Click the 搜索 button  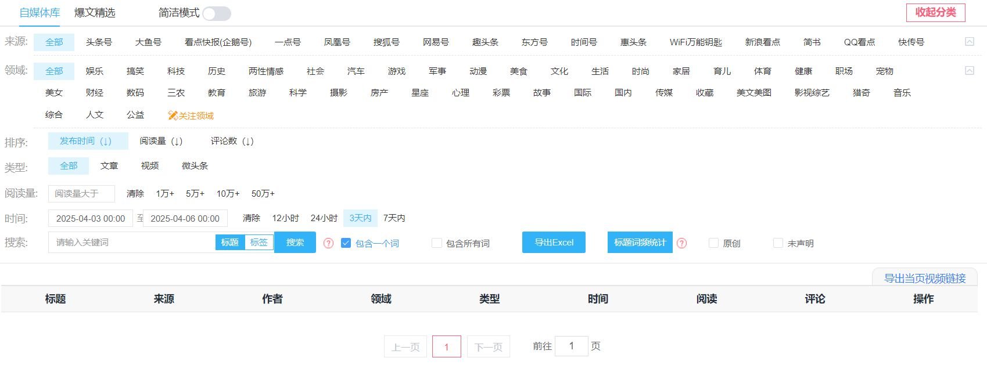tap(295, 243)
